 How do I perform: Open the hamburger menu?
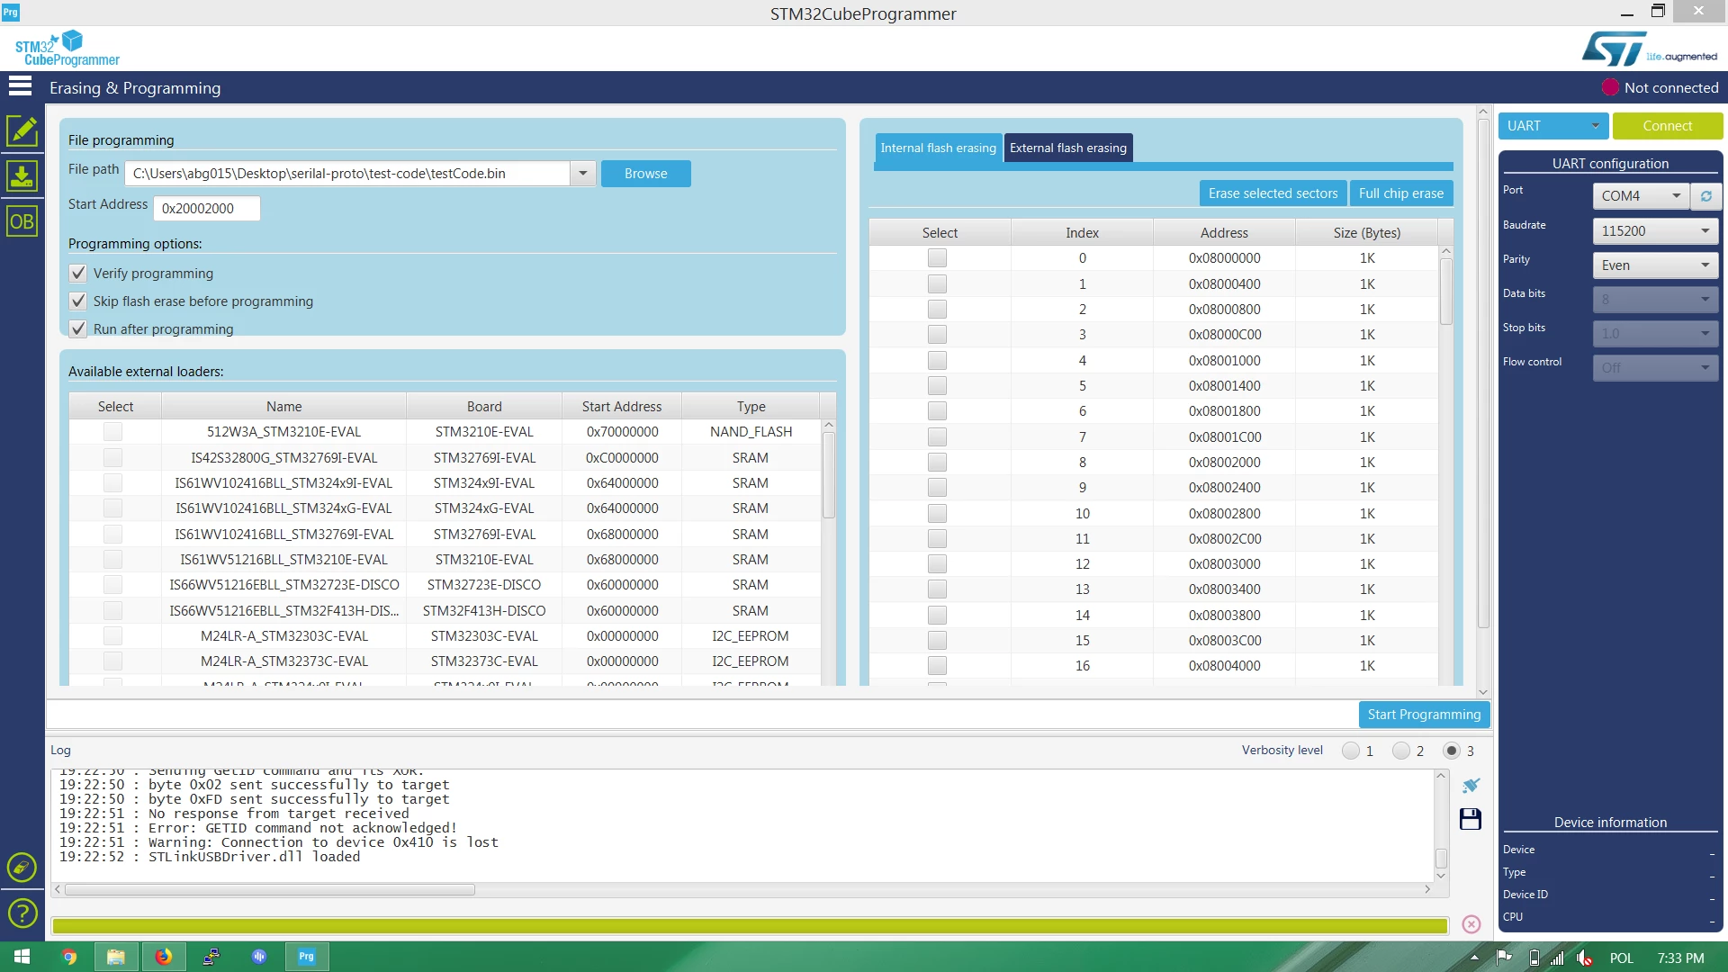(x=20, y=86)
